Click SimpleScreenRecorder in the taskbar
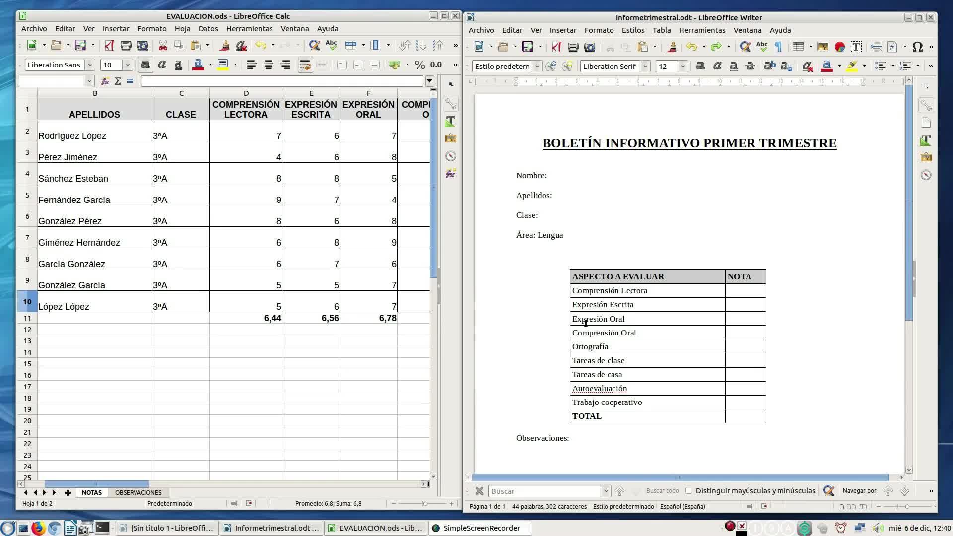 [x=480, y=528]
